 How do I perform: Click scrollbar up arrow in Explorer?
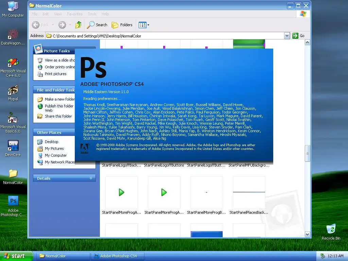307,42
